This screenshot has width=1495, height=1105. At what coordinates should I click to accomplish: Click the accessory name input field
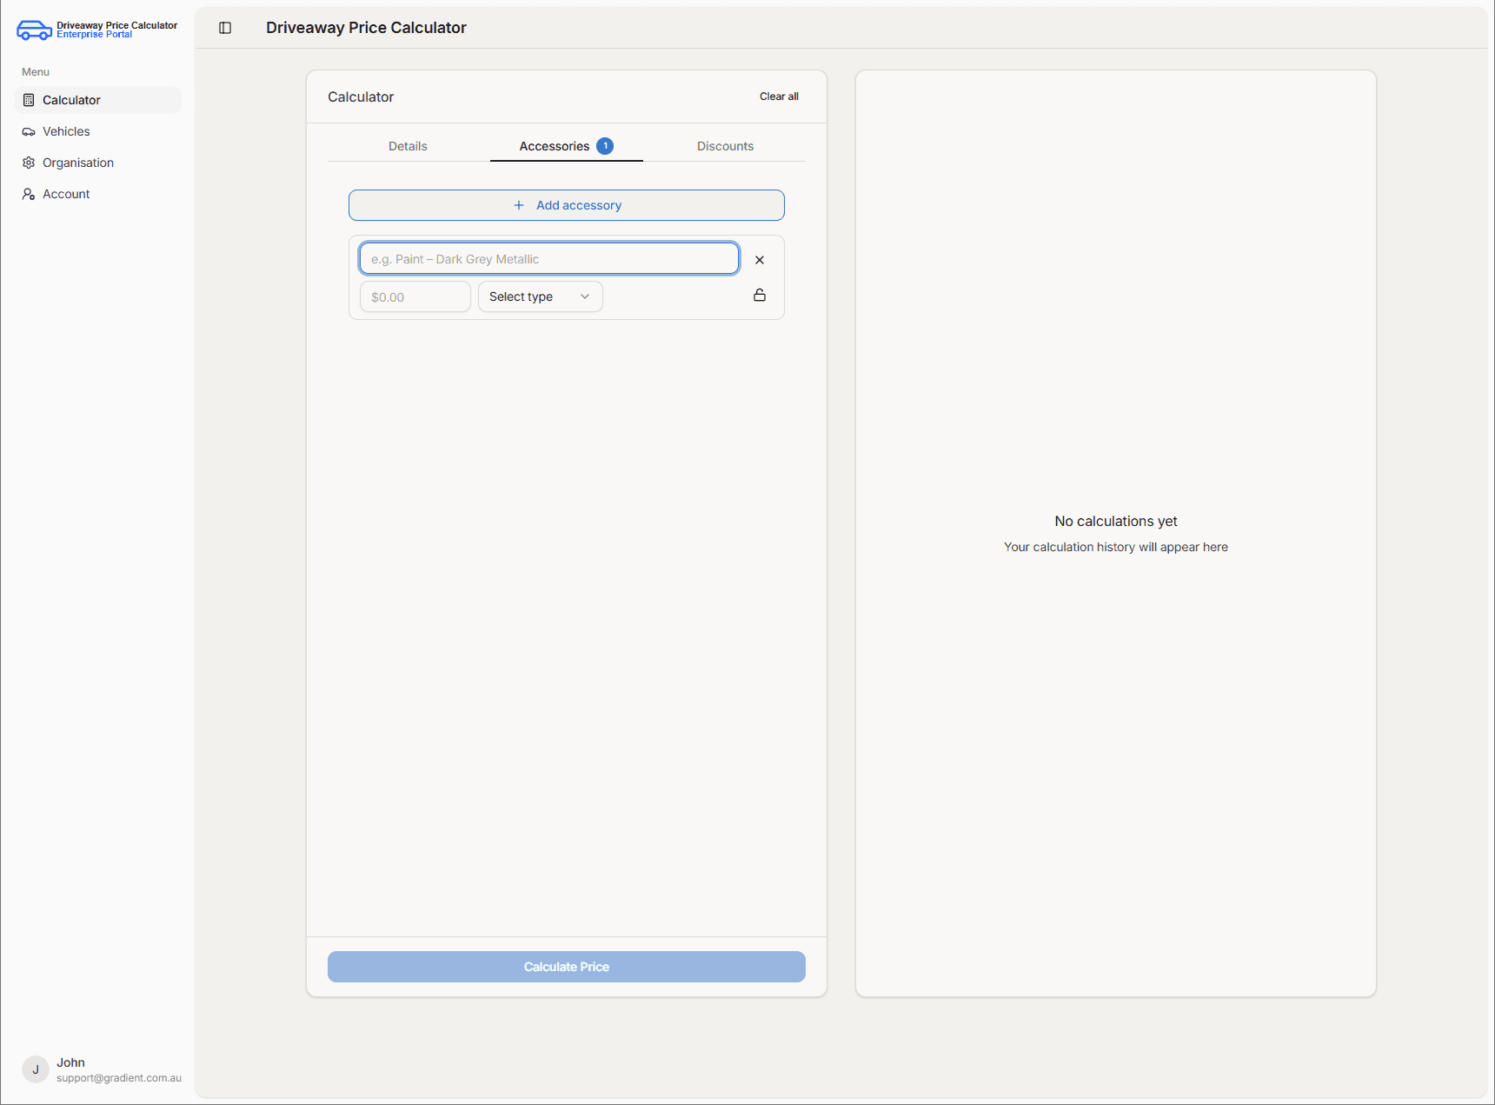pyautogui.click(x=549, y=259)
